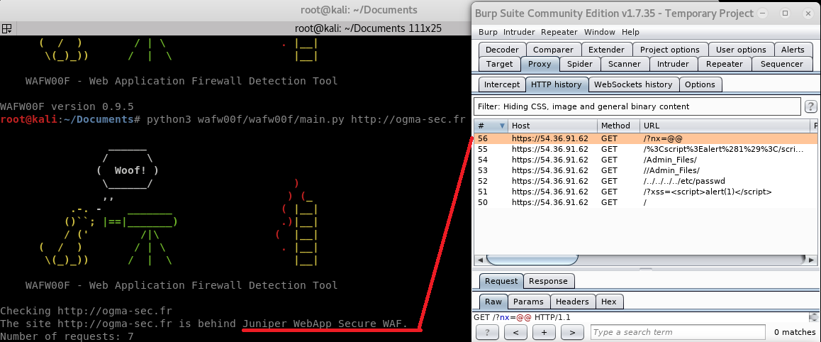
Task: Sort by the Method column header
Action: [618, 126]
